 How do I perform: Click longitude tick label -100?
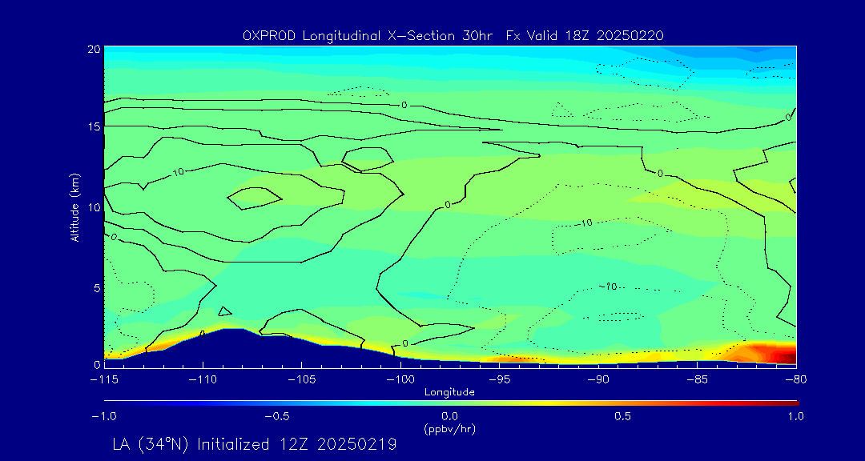pos(400,380)
